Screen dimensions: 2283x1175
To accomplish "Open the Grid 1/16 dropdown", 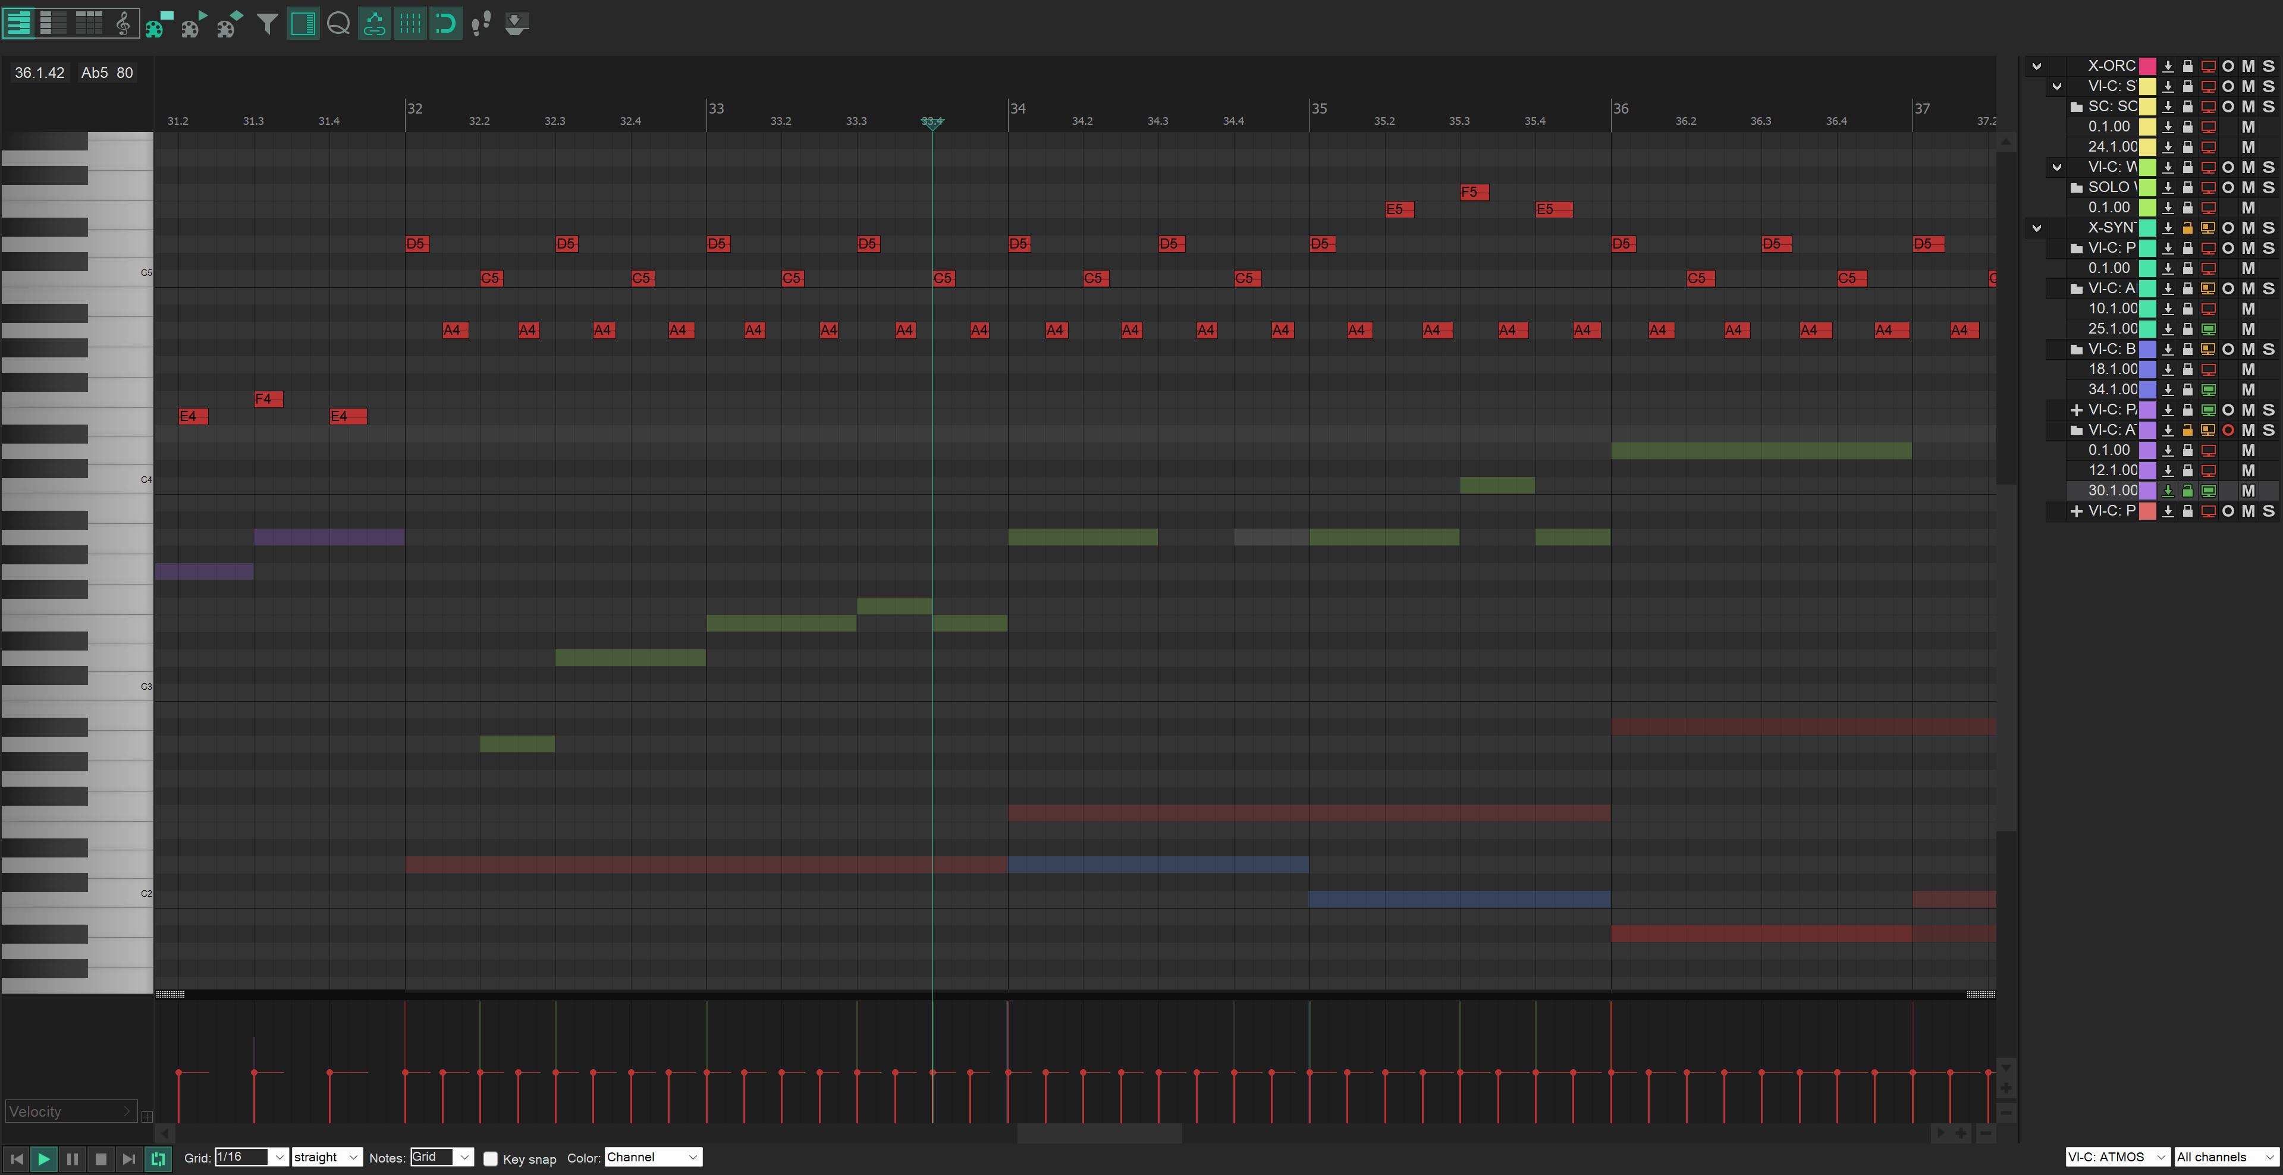I will [x=252, y=1157].
